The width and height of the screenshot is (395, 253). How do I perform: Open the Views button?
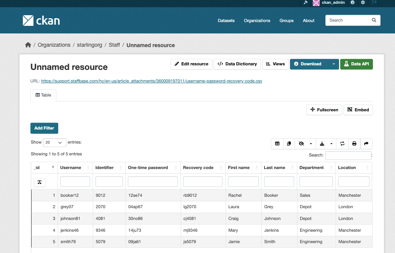click(x=276, y=64)
